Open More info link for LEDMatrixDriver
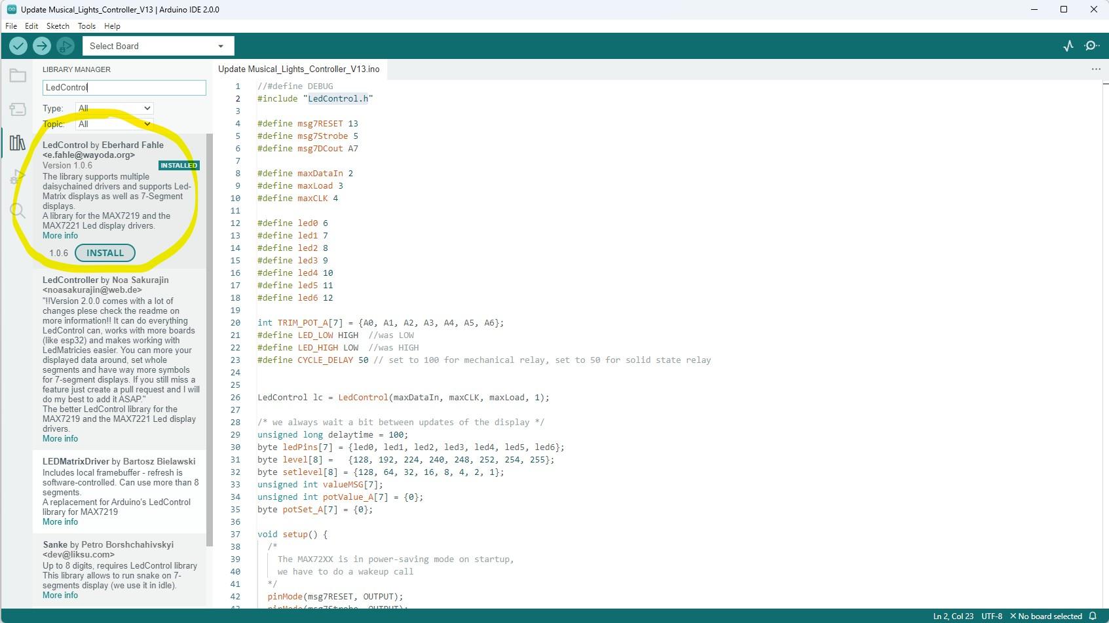The height and width of the screenshot is (623, 1109). click(x=60, y=522)
